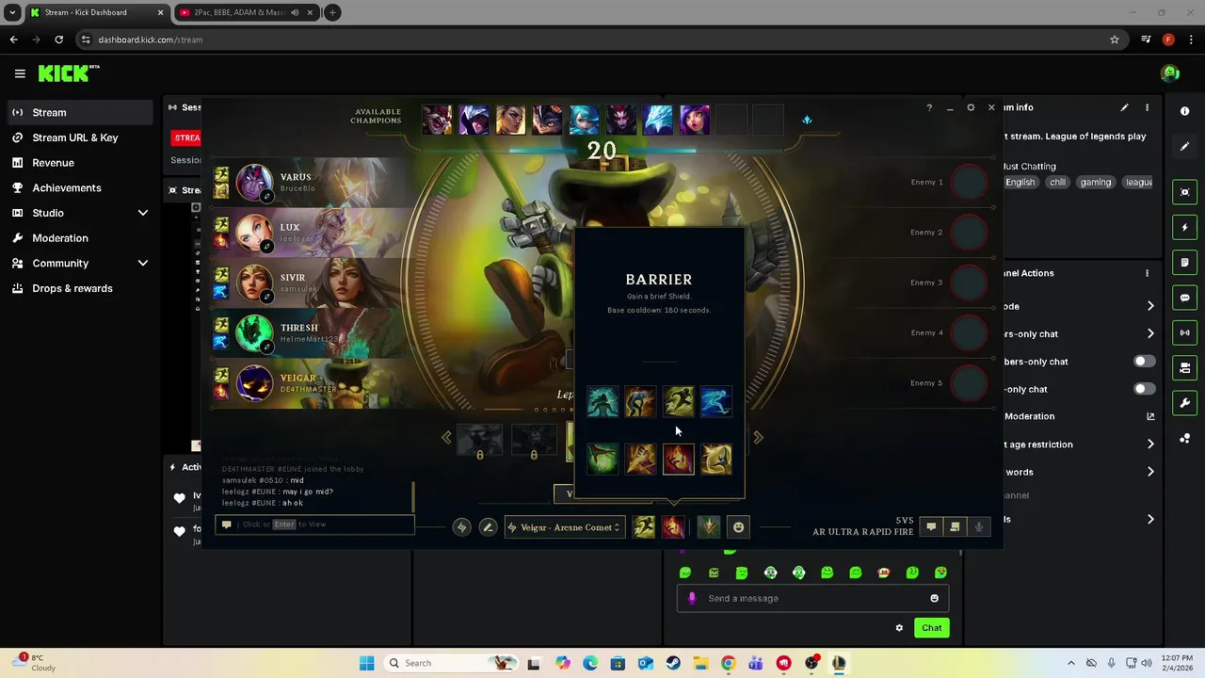This screenshot has width=1205, height=678.
Task: Open Channel Actions three-dot menu
Action: (1147, 273)
